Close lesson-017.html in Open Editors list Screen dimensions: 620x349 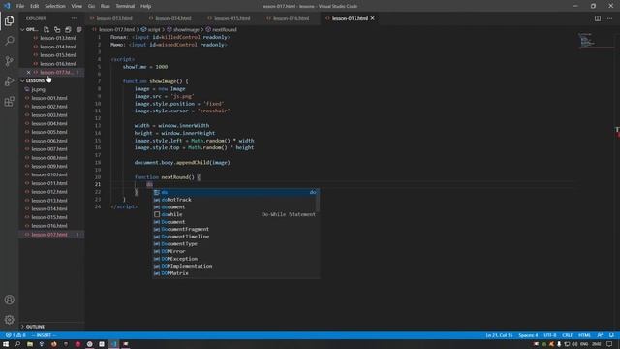click(28, 72)
